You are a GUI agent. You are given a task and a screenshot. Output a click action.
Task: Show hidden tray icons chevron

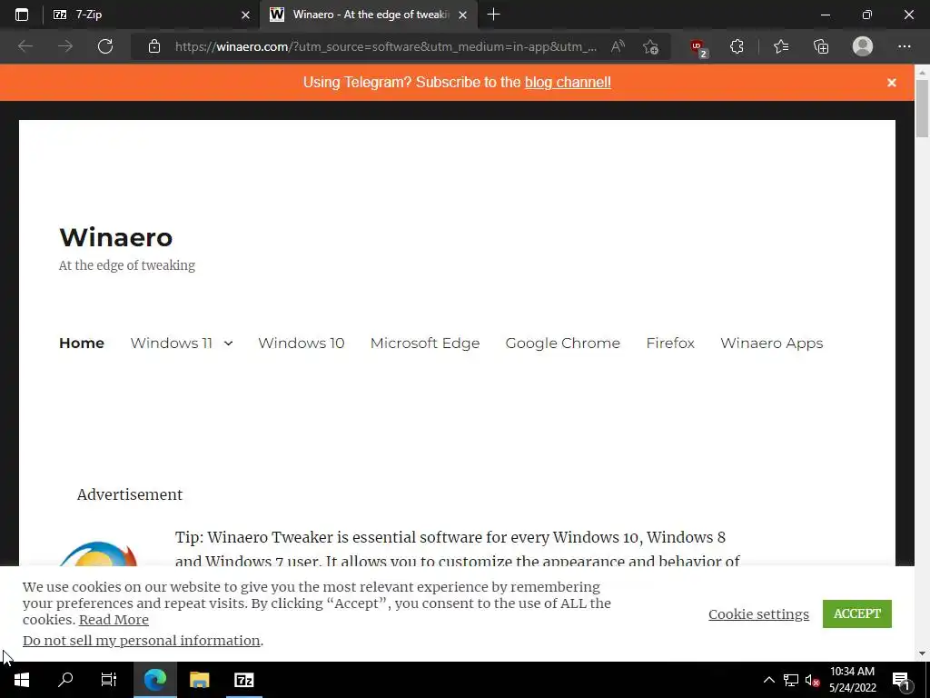point(768,680)
